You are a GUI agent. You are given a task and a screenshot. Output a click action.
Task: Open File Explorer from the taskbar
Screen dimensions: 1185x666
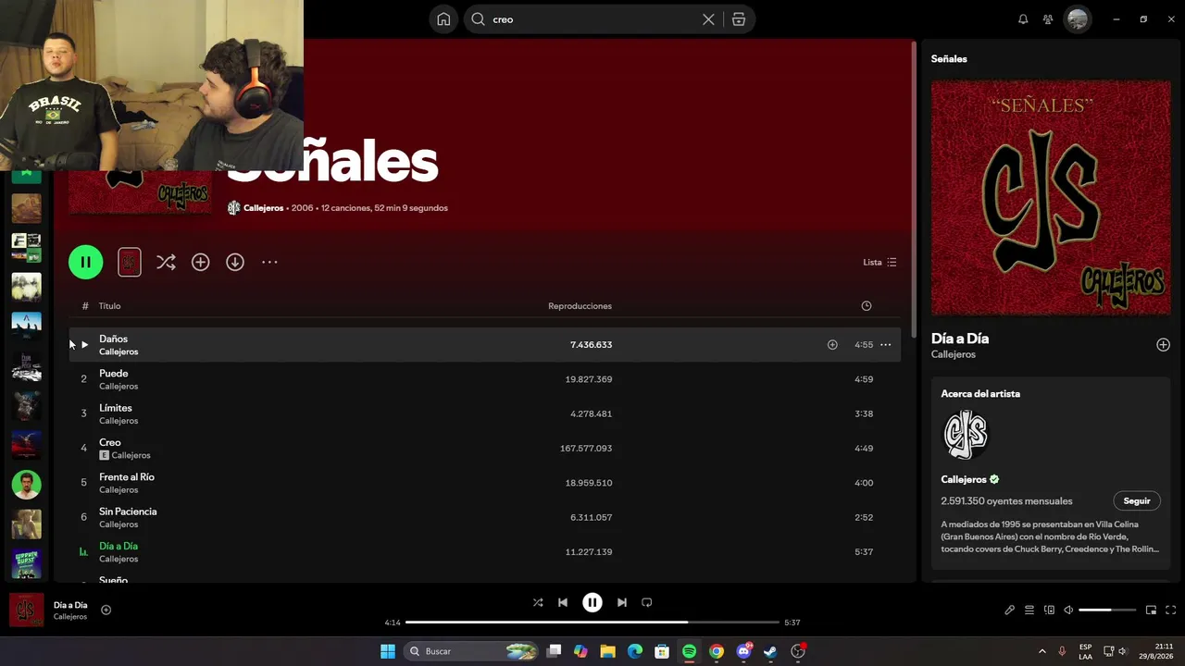[607, 651]
